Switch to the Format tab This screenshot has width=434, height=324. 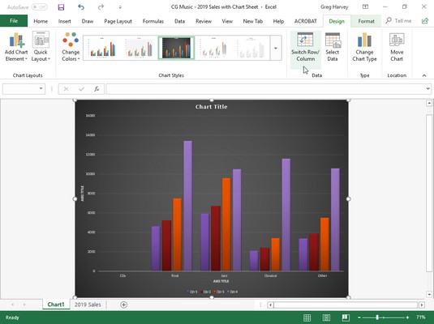pos(366,21)
